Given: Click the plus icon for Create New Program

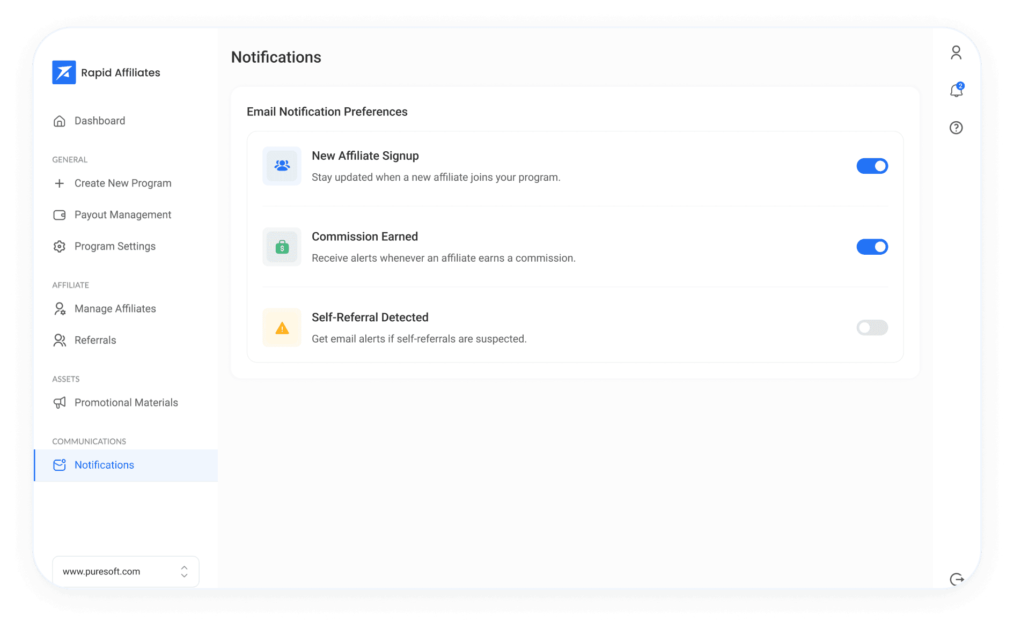Looking at the screenshot, I should pyautogui.click(x=60, y=183).
